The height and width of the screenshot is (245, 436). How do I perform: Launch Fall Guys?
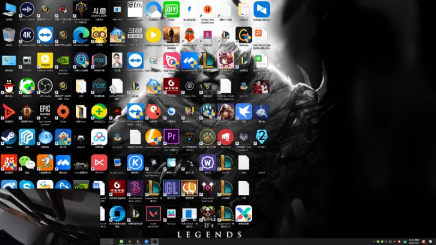click(x=171, y=214)
